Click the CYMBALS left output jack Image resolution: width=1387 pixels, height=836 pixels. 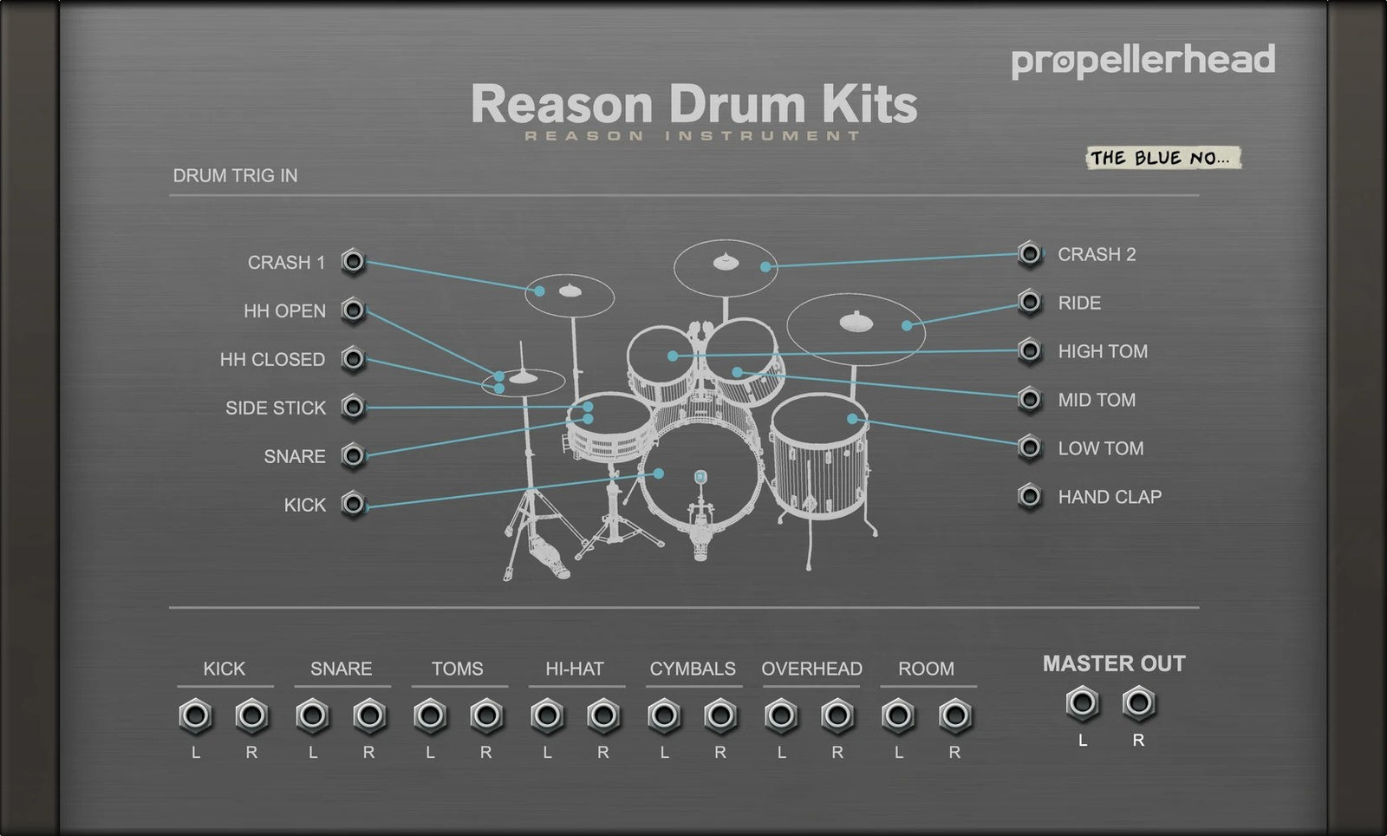(664, 716)
